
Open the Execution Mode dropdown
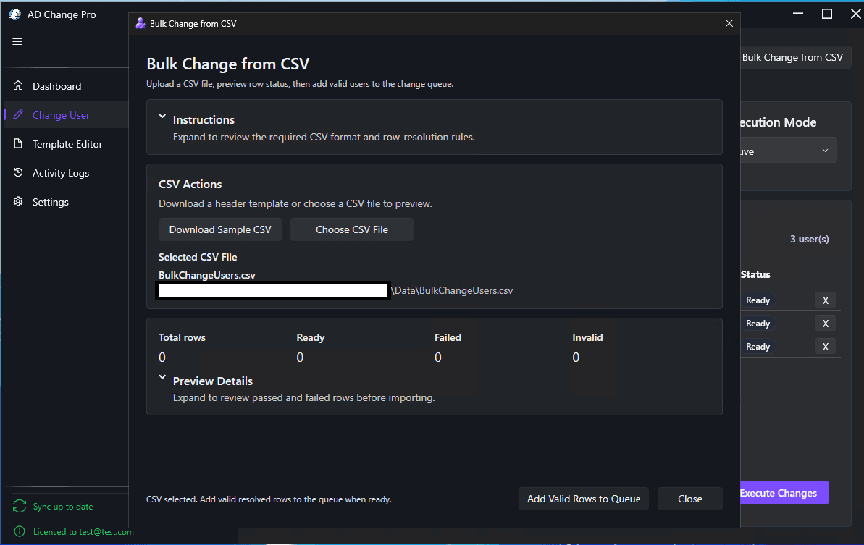(789, 151)
